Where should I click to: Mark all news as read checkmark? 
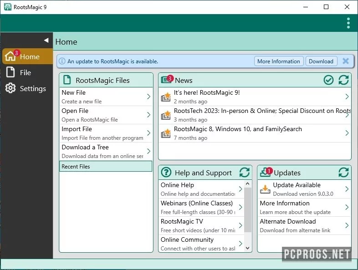point(328,80)
